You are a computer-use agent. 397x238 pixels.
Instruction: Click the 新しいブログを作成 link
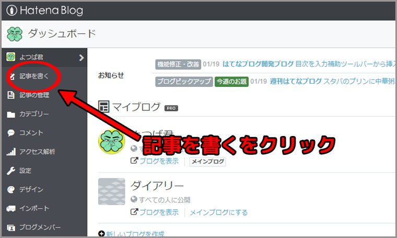pos(135,234)
